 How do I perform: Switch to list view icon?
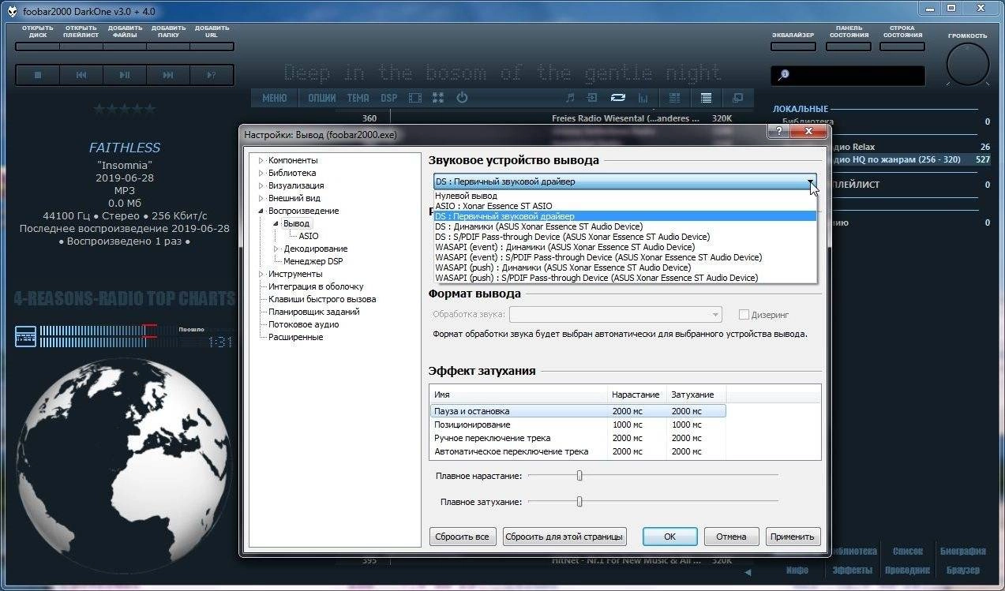706,98
